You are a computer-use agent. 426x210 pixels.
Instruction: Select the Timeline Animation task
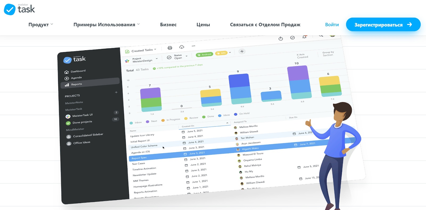[x=144, y=169]
